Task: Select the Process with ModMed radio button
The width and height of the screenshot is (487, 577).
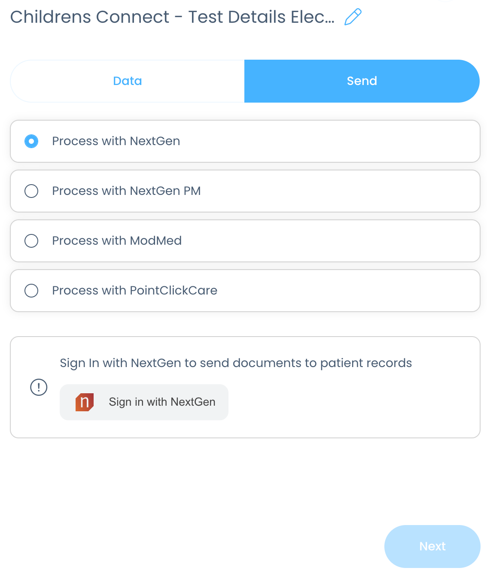Action: [31, 241]
